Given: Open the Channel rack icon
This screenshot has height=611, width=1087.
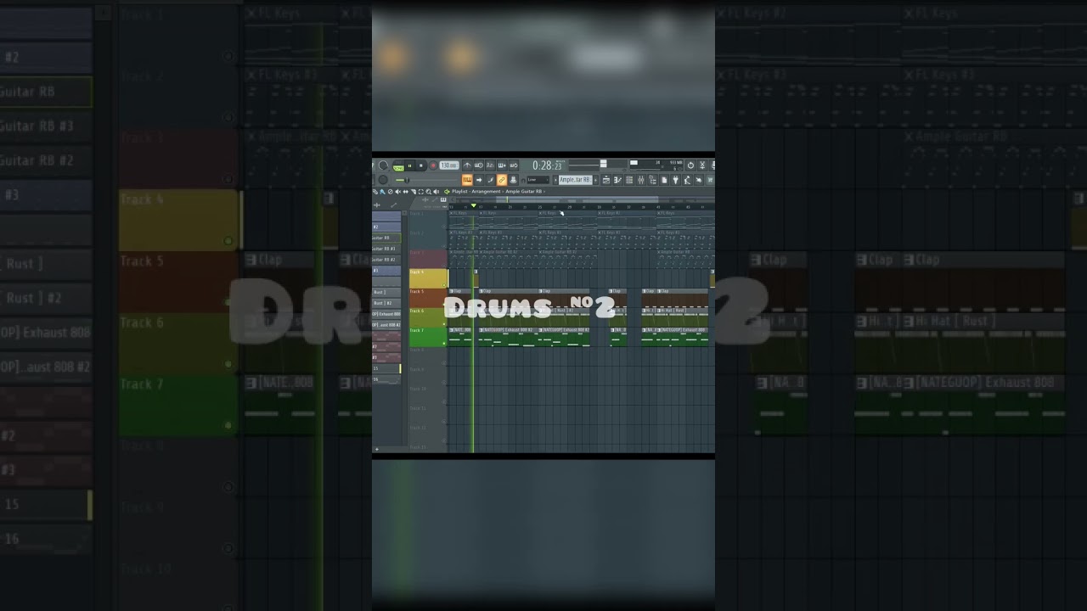Looking at the screenshot, I should 629,180.
